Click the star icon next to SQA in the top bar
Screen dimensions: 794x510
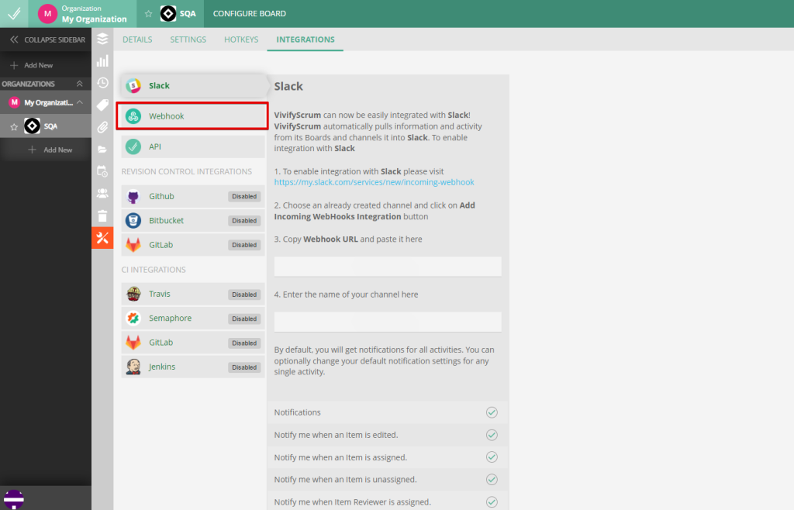click(x=149, y=14)
